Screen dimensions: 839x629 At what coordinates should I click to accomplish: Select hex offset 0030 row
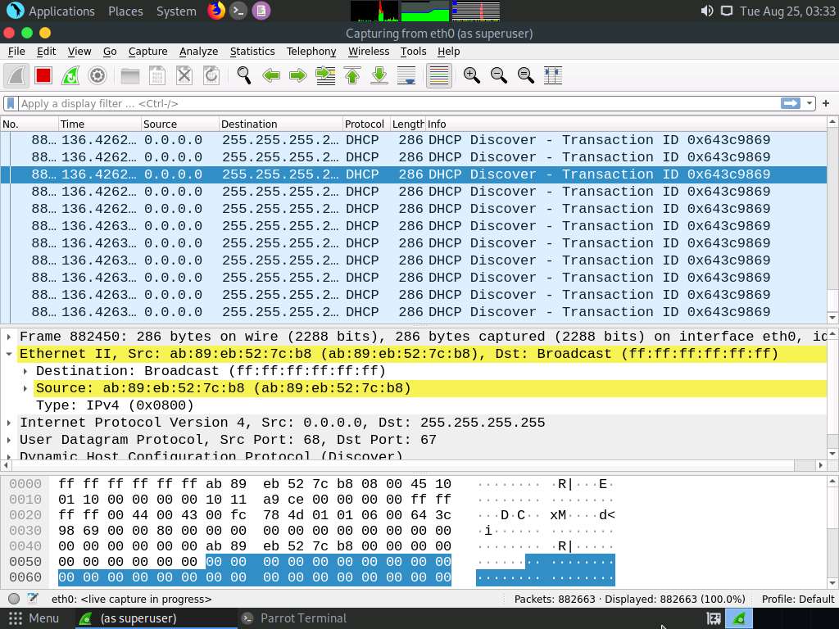25,531
